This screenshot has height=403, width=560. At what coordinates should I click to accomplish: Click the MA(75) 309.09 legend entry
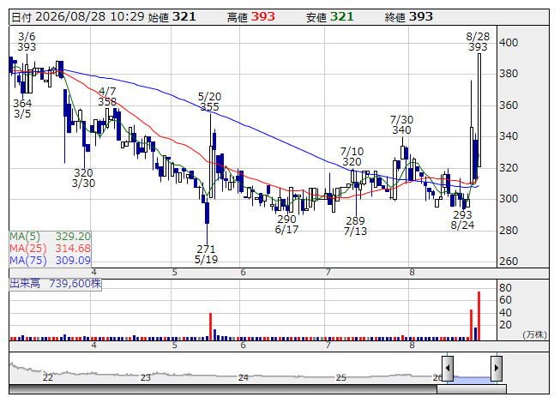pyautogui.click(x=50, y=261)
